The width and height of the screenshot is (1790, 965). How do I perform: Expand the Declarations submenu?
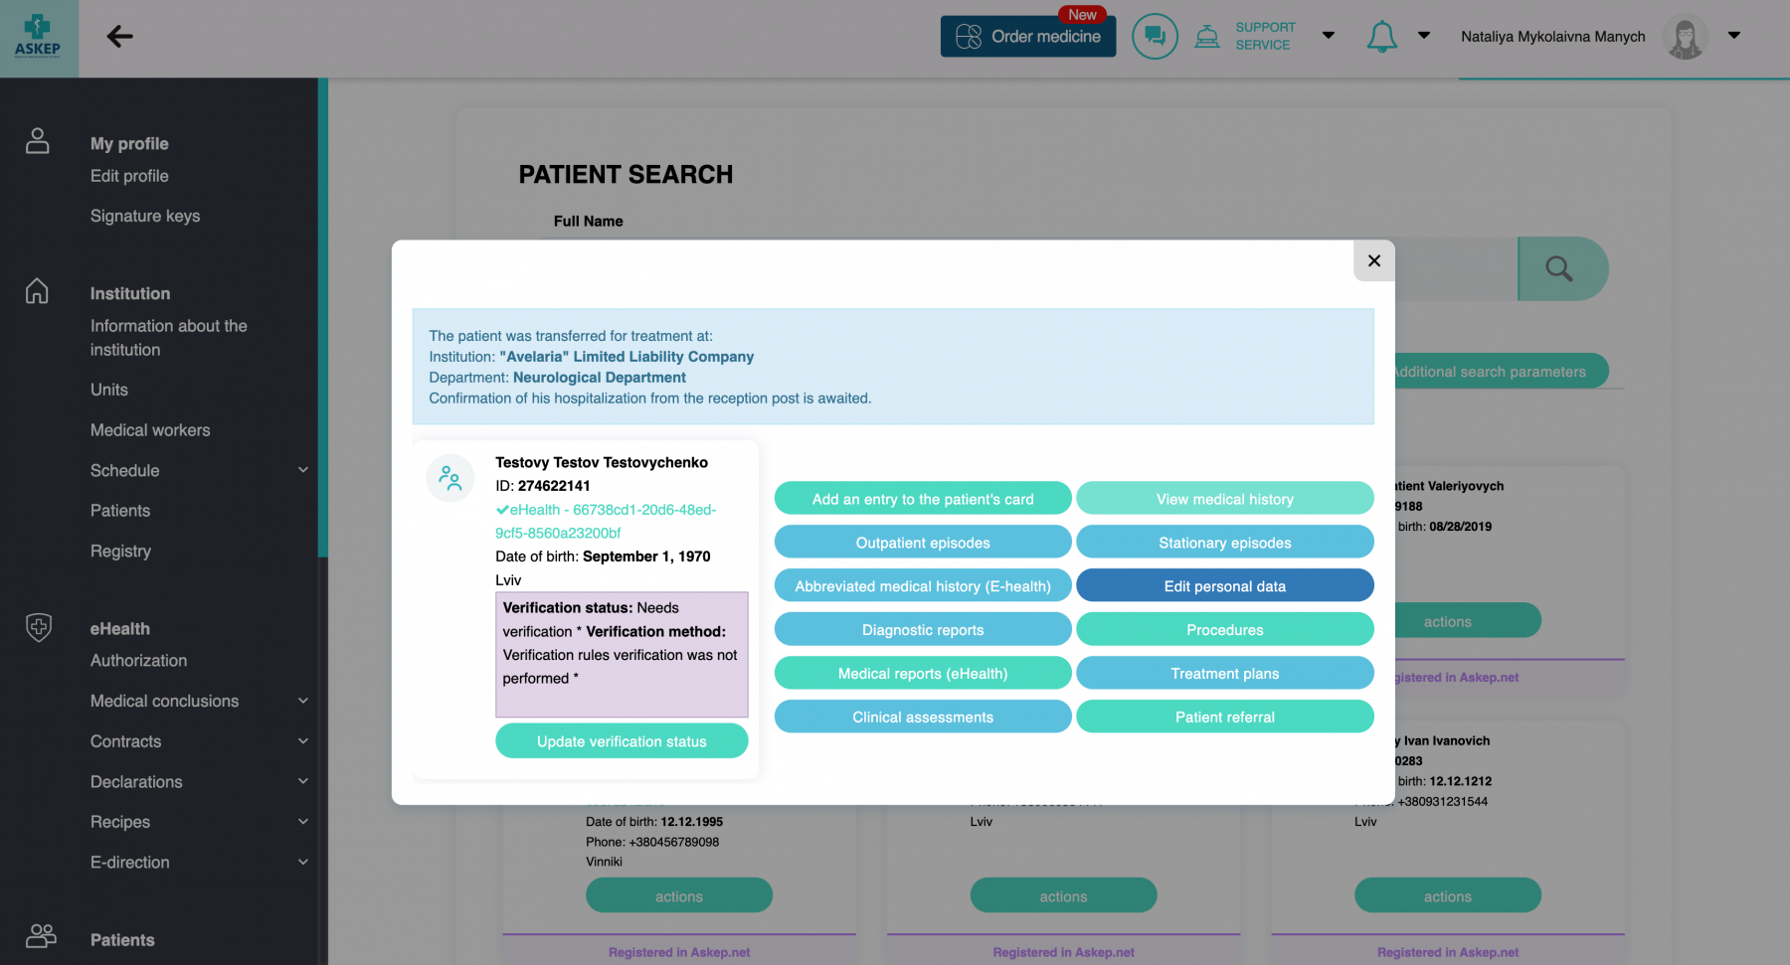coord(303,781)
